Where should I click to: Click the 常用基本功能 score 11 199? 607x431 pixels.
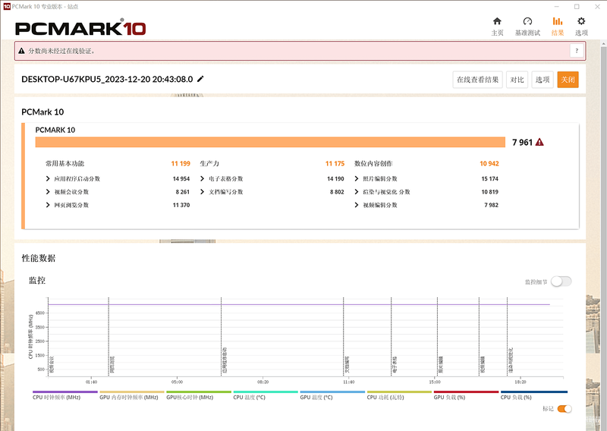[x=181, y=163]
